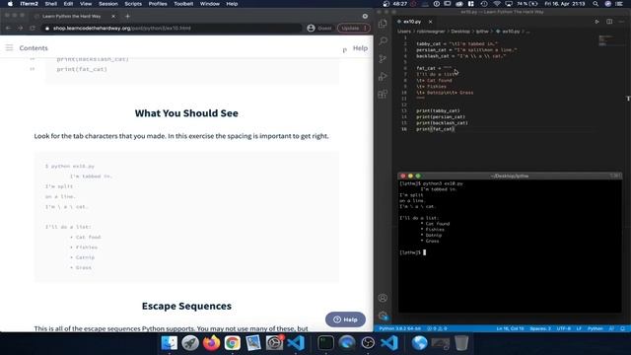Open OBS from the Dock
The width and height of the screenshot is (631, 355).
368,343
